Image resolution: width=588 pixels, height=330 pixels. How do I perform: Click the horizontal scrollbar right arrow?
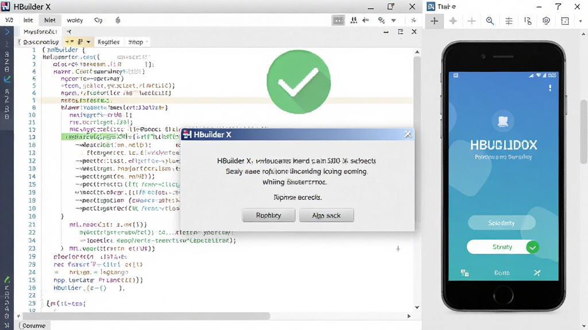(x=409, y=316)
